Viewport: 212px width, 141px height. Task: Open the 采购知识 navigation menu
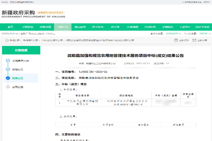(167, 27)
